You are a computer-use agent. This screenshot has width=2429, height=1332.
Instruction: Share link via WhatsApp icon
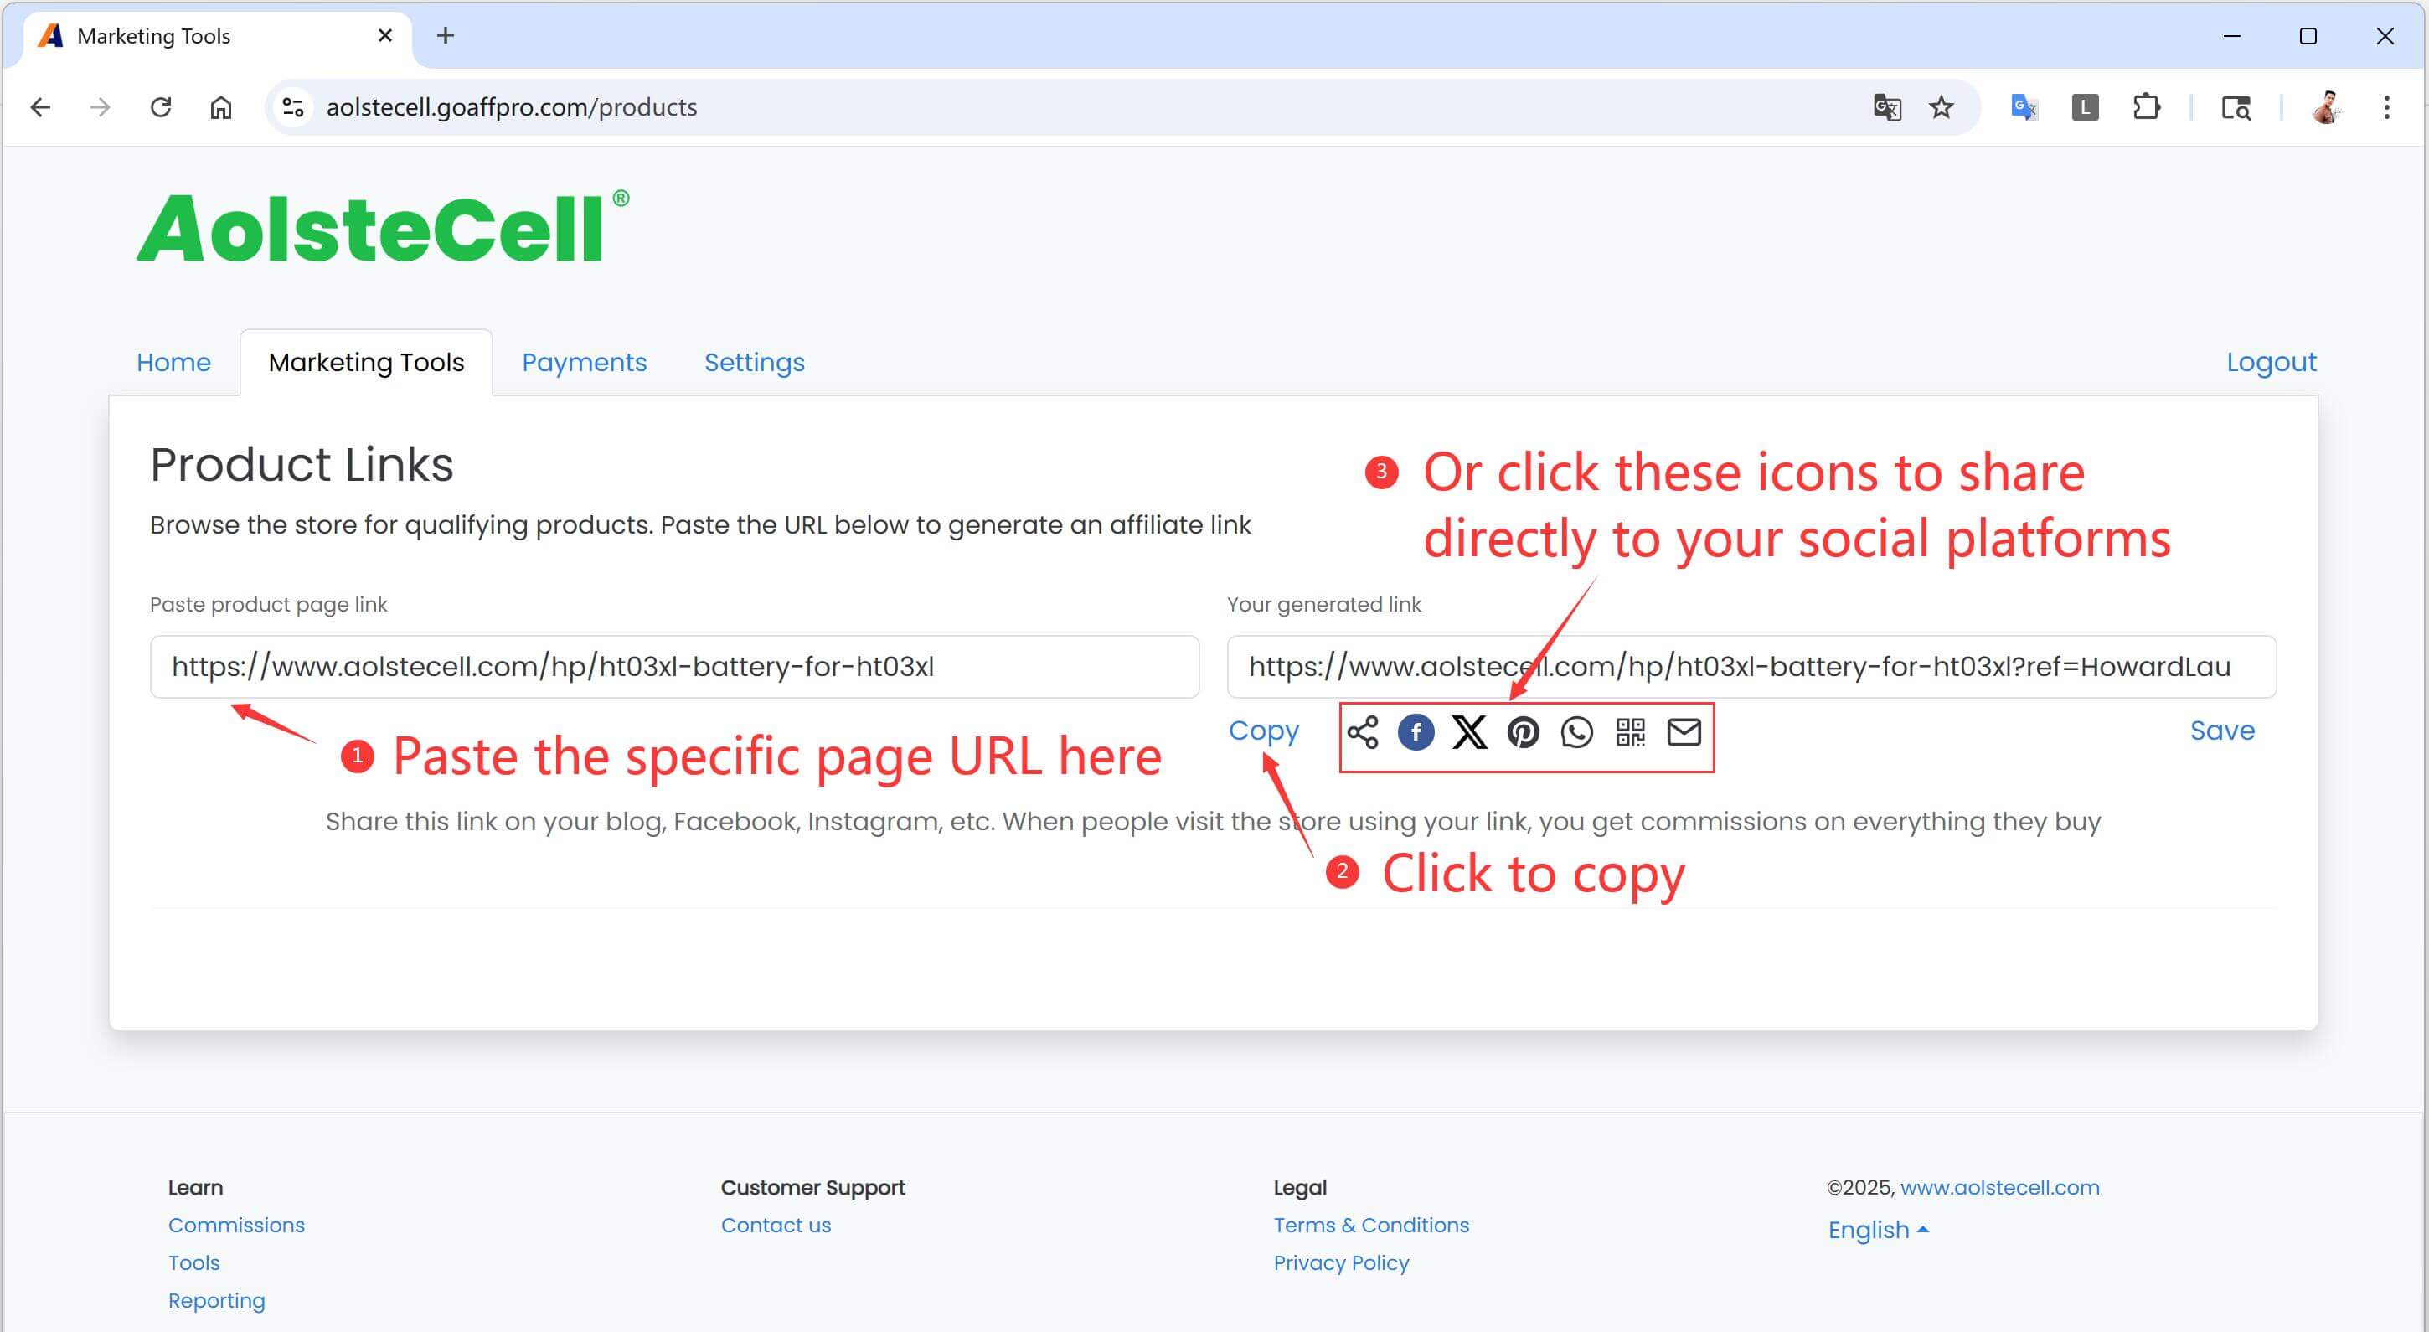1576,732
